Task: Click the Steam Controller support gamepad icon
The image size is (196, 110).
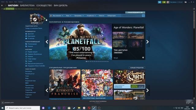Action: tap(26, 66)
